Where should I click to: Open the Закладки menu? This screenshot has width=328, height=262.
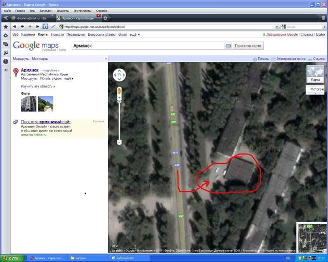45,10
